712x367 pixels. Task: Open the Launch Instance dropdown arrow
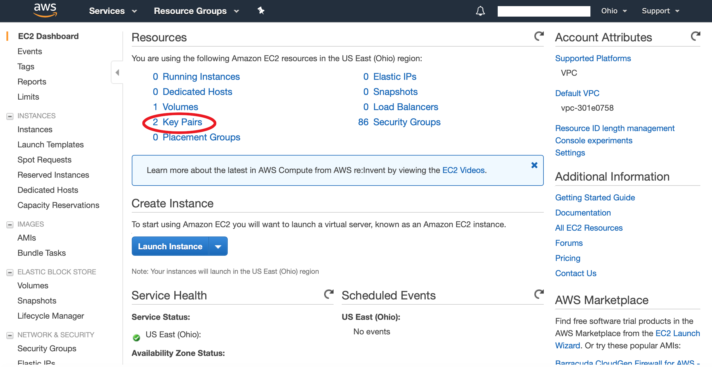coord(218,246)
